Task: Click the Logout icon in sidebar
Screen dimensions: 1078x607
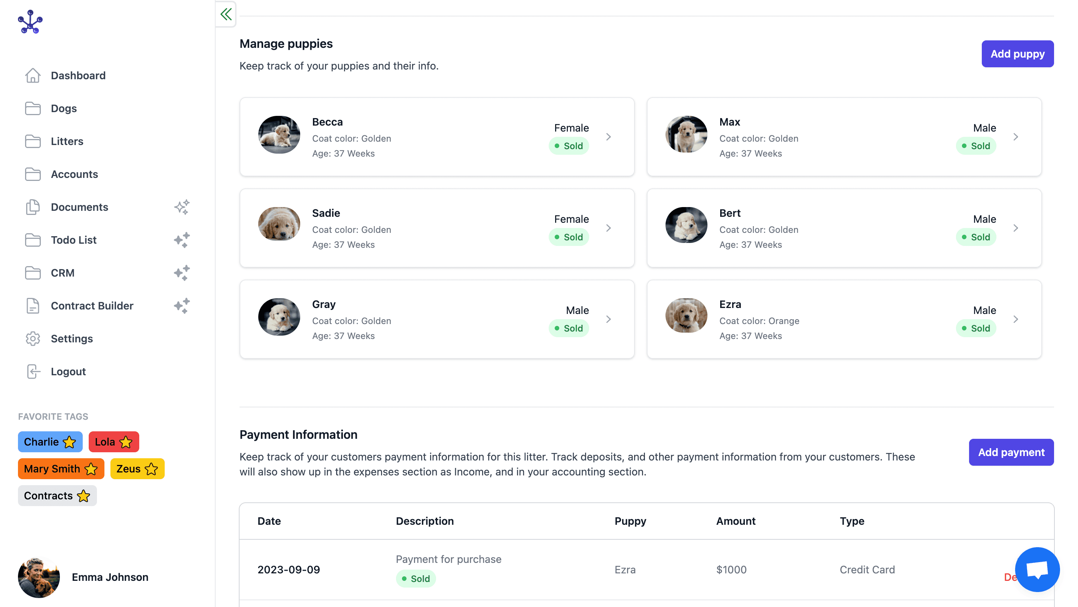Action: click(33, 372)
